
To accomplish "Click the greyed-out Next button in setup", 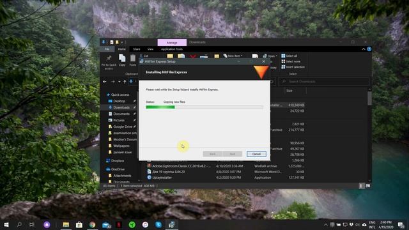I will (233, 154).
